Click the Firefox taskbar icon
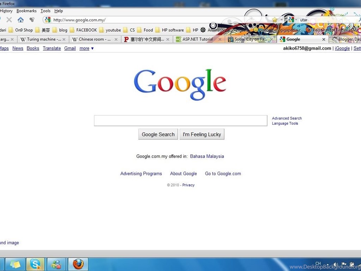The image size is (361, 271). (x=78, y=264)
